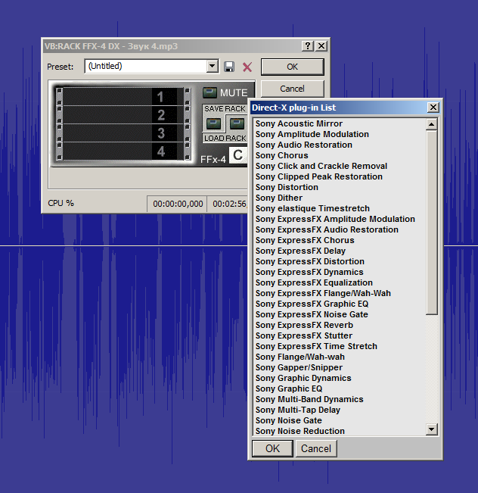Select rack slot 2

(x=123, y=115)
